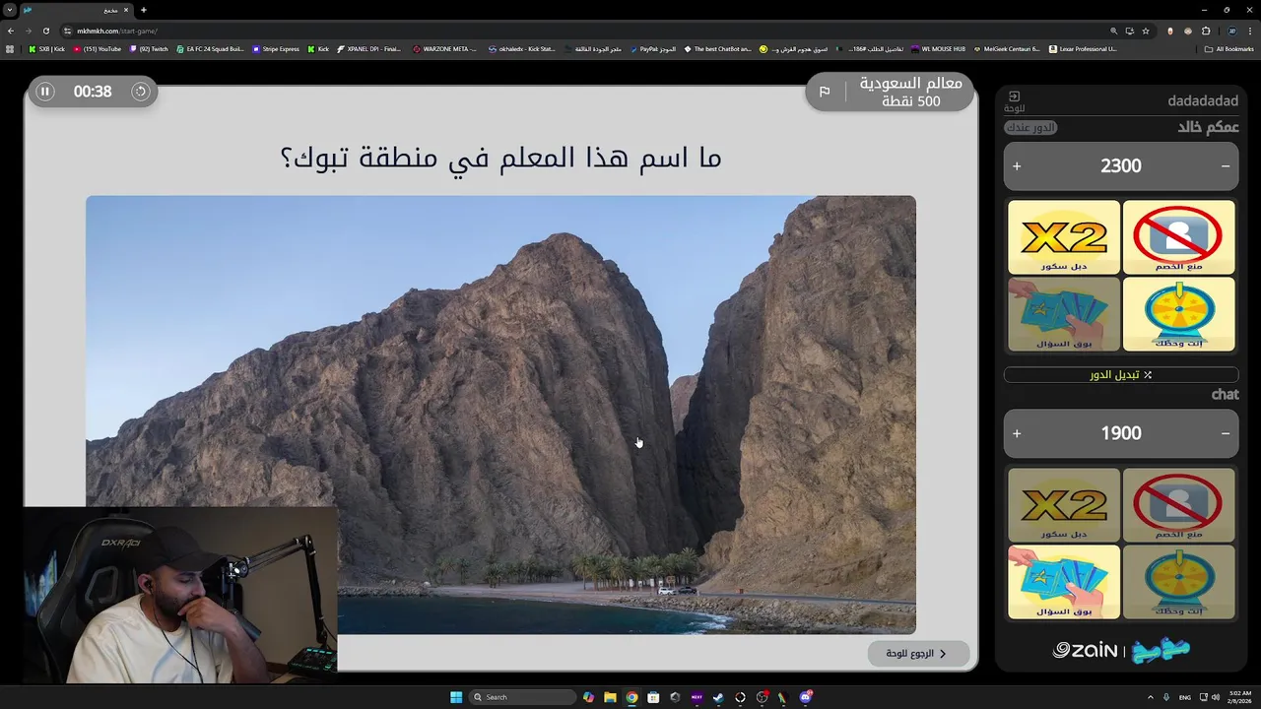Activate chat team's منع الخصم block card
Image resolution: width=1261 pixels, height=709 pixels.
pyautogui.click(x=1178, y=505)
